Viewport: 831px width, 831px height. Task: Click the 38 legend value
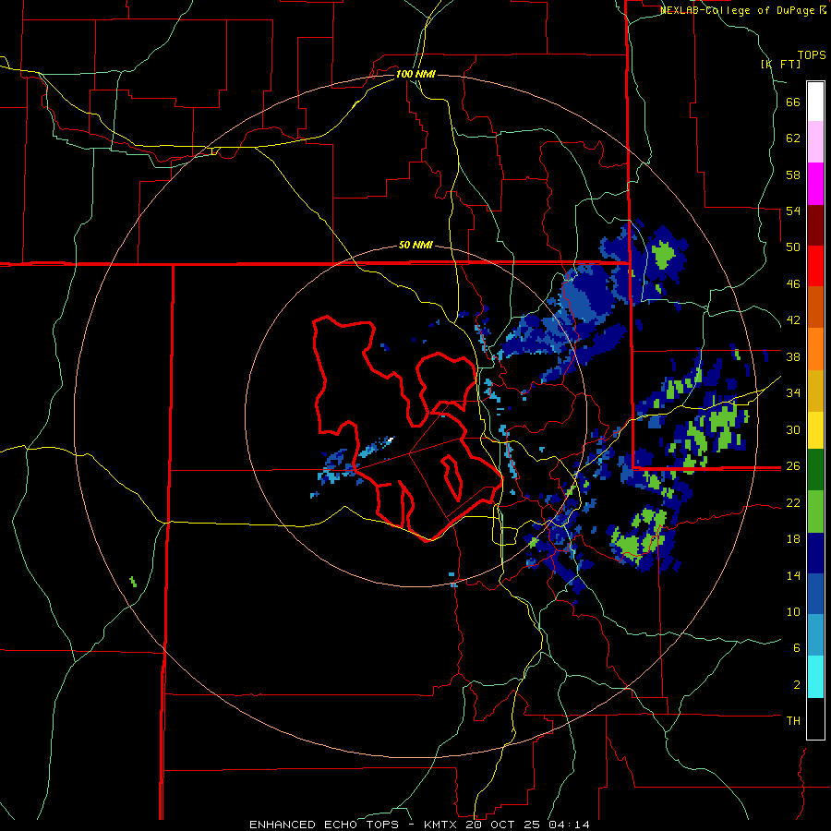click(x=793, y=356)
